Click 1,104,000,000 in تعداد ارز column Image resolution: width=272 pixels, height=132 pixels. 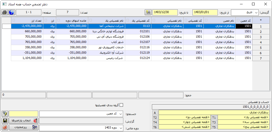27,58
